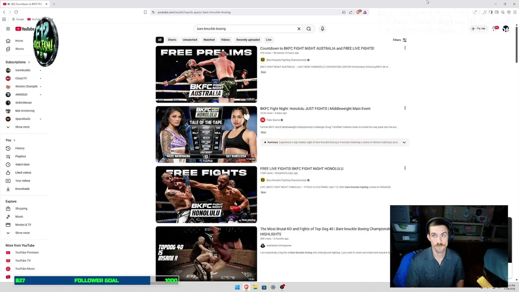Select the Live filter chip
519x292 pixels.
point(269,40)
